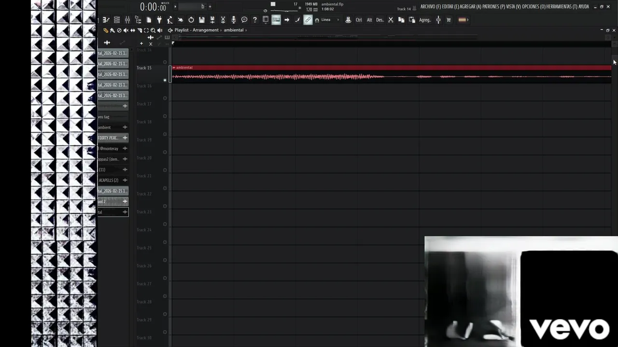Save the project with the floppy disk icon
The height and width of the screenshot is (347, 618).
click(202, 20)
